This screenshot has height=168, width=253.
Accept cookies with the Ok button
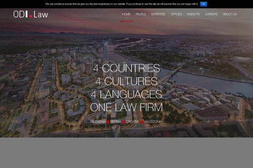click(x=204, y=4)
